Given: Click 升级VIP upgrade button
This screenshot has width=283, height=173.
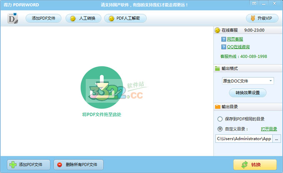Looking at the screenshot, I should click(262, 18).
